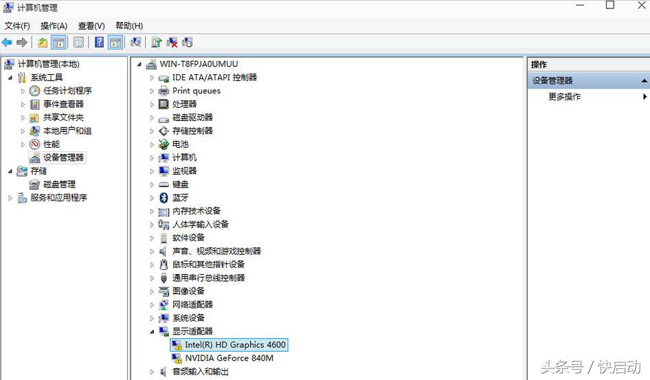Viewport: 650px width, 380px height.
Task: Select 声音、视频和游戏控制器 category
Action: coord(217,251)
